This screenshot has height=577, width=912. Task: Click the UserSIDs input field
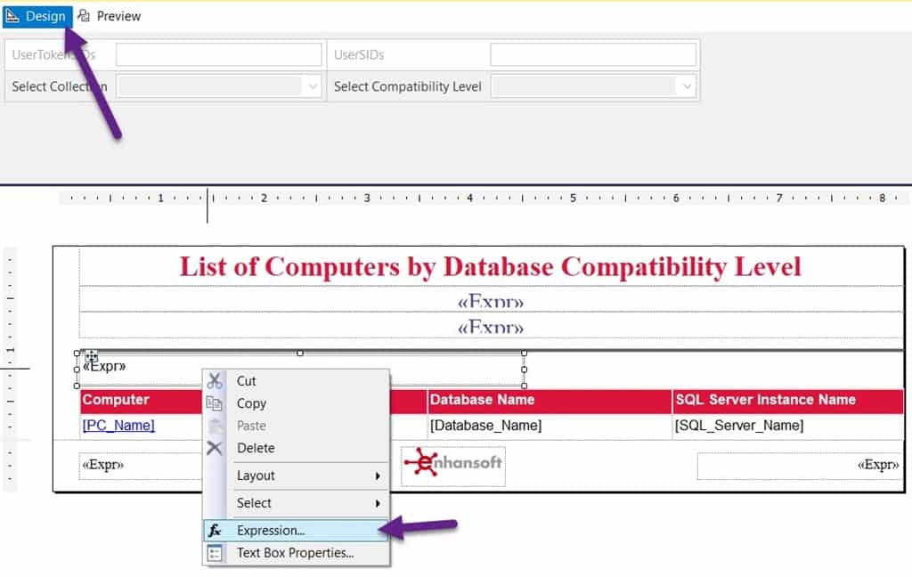point(593,54)
